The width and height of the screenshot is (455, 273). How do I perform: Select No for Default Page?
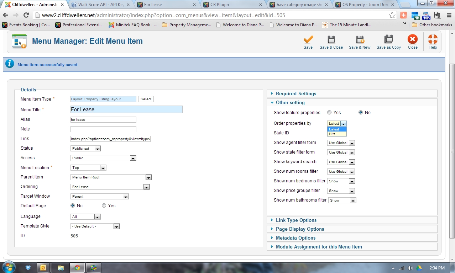[x=73, y=206]
